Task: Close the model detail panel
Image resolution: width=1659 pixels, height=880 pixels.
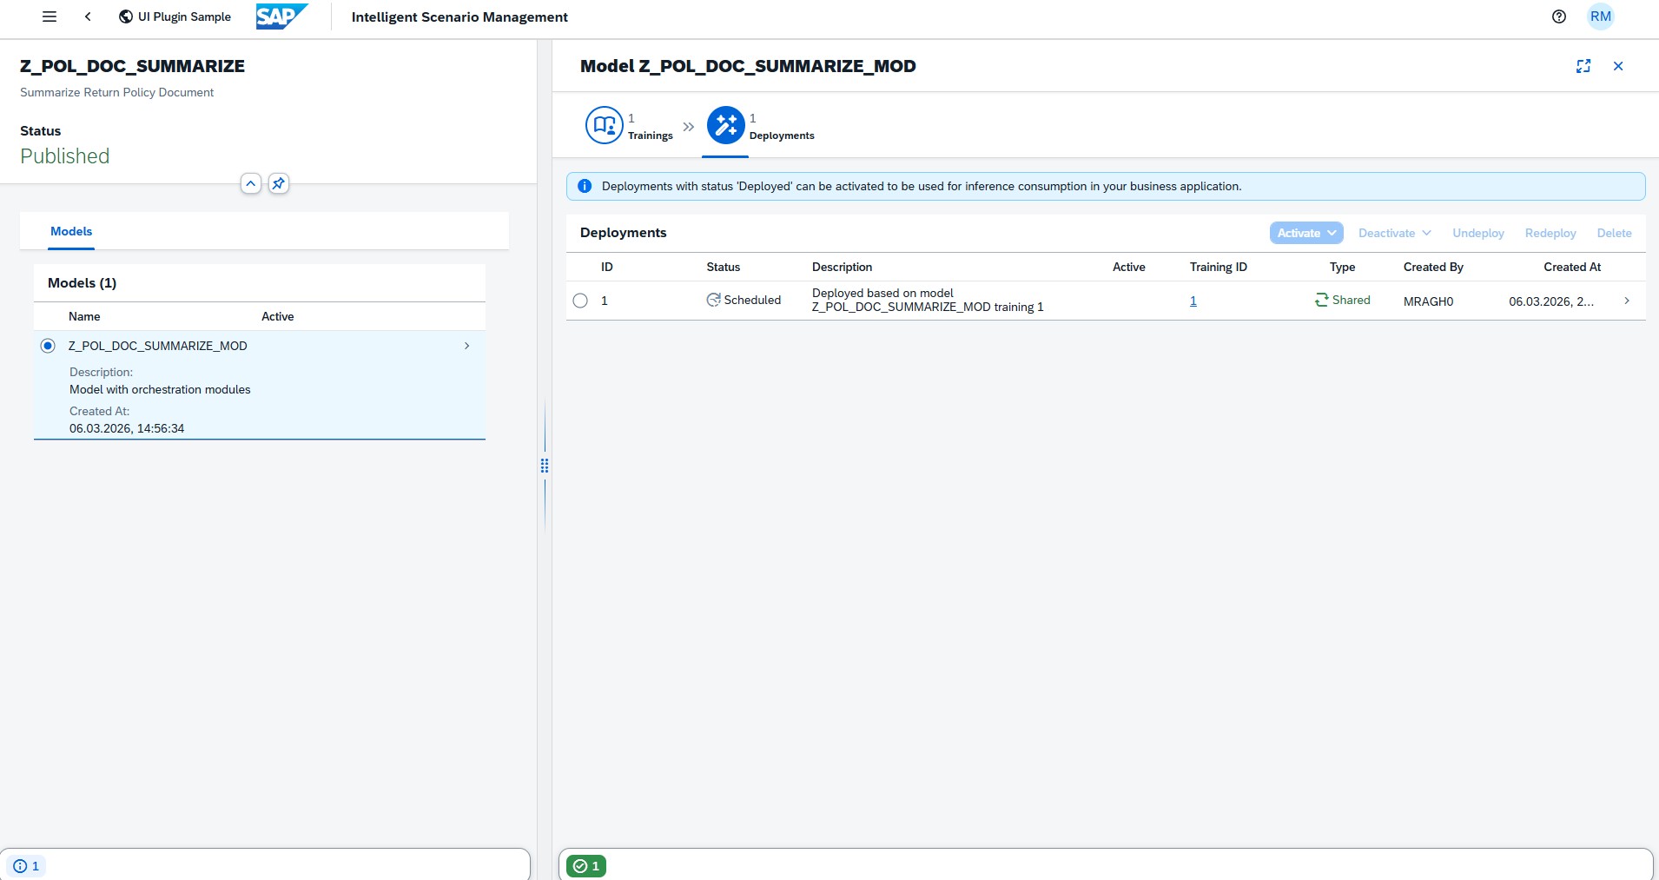Action: (x=1618, y=66)
